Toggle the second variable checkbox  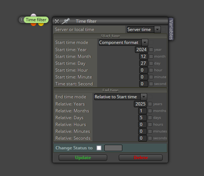pyautogui.click(x=151, y=84)
